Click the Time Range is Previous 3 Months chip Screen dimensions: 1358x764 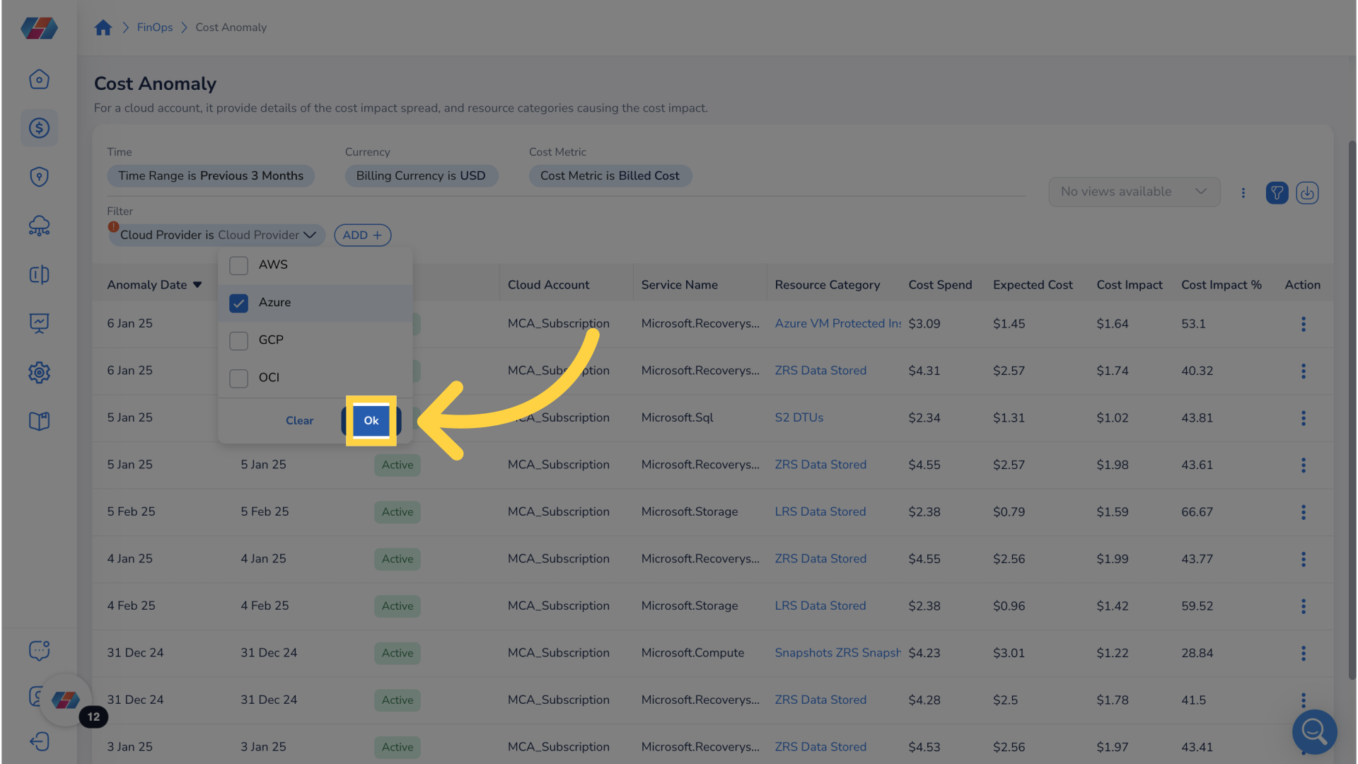pos(211,175)
